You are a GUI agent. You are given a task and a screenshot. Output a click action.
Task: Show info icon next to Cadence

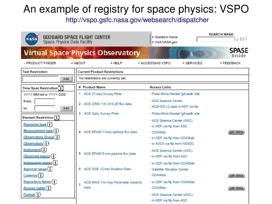point(41,176)
